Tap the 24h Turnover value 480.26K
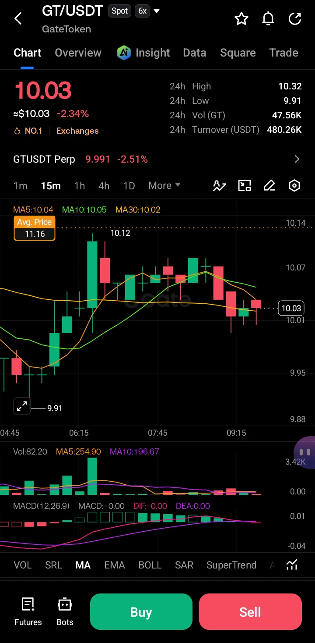Screen dimensions: 315x643 point(284,130)
